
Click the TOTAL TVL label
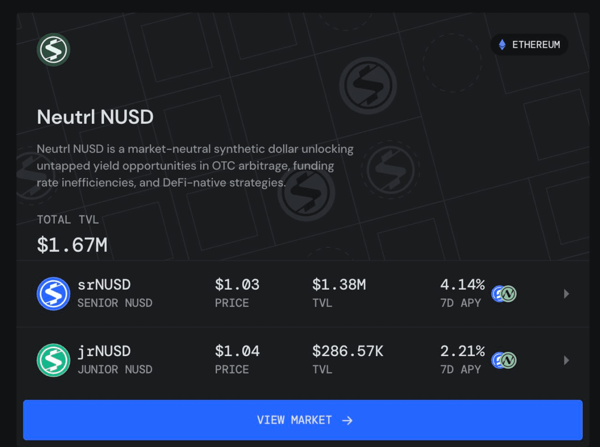pyautogui.click(x=68, y=220)
